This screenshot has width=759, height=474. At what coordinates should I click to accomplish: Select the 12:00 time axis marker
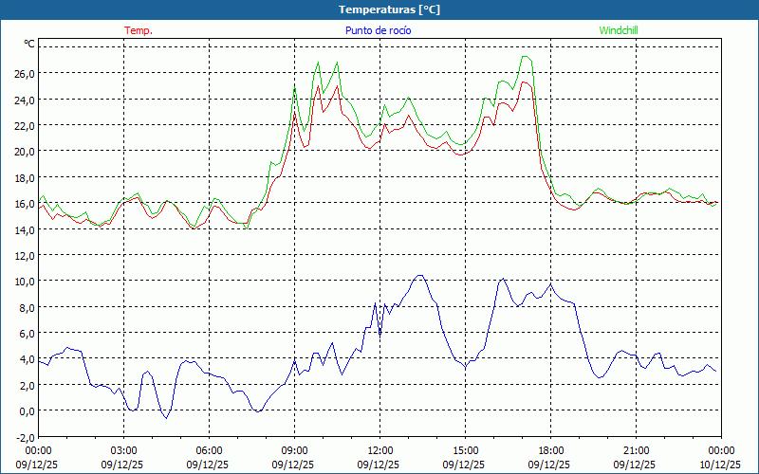pos(379,450)
